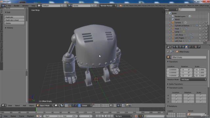Click the Lamp object icon in outliner
The width and height of the screenshot is (210, 118).
pos(173,32)
